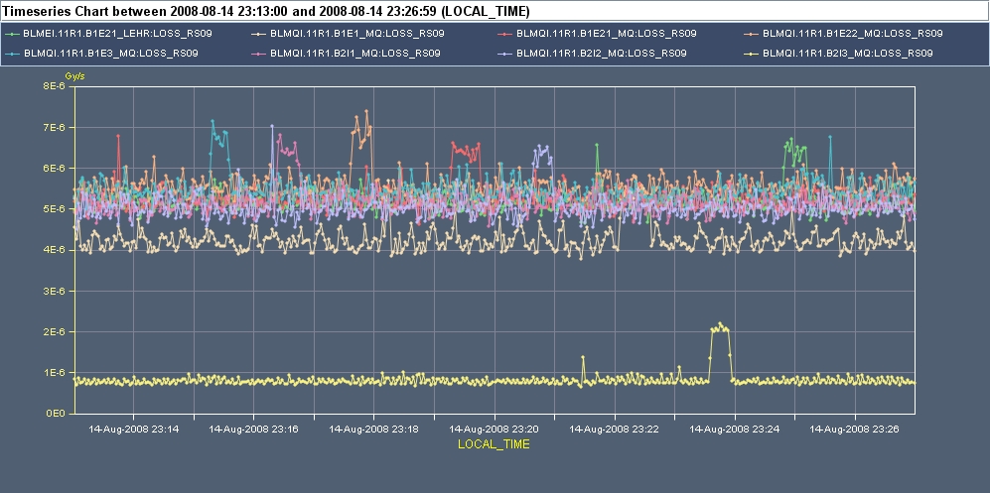990x493 pixels.
Task: Click the yellow peak near 2E-6
Action: pyautogui.click(x=720, y=327)
